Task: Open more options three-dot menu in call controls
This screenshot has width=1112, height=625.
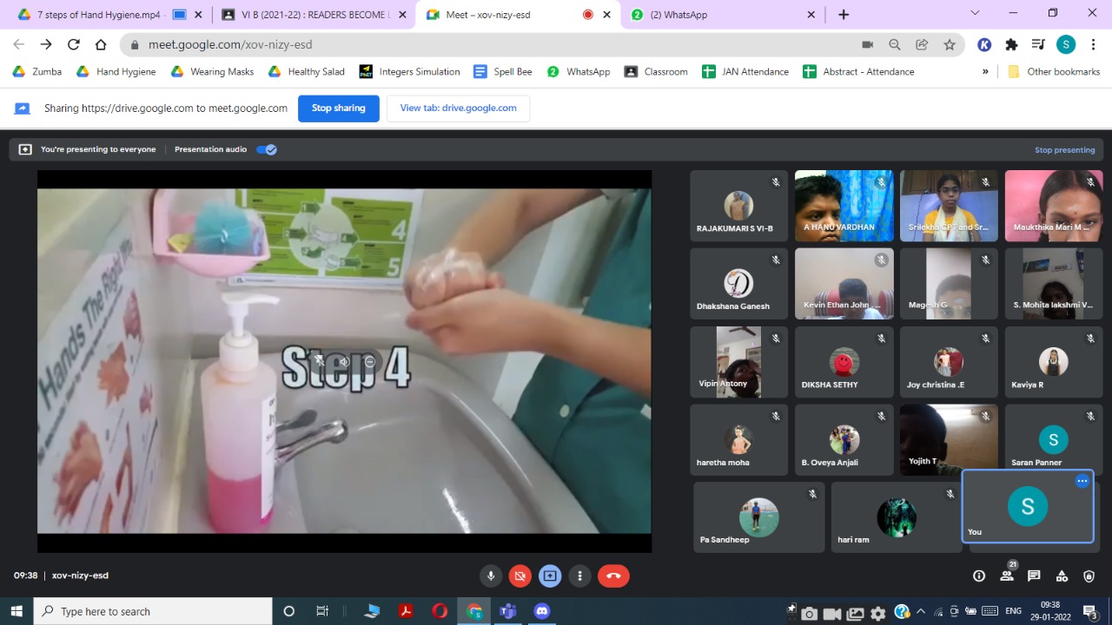Action: 579,576
